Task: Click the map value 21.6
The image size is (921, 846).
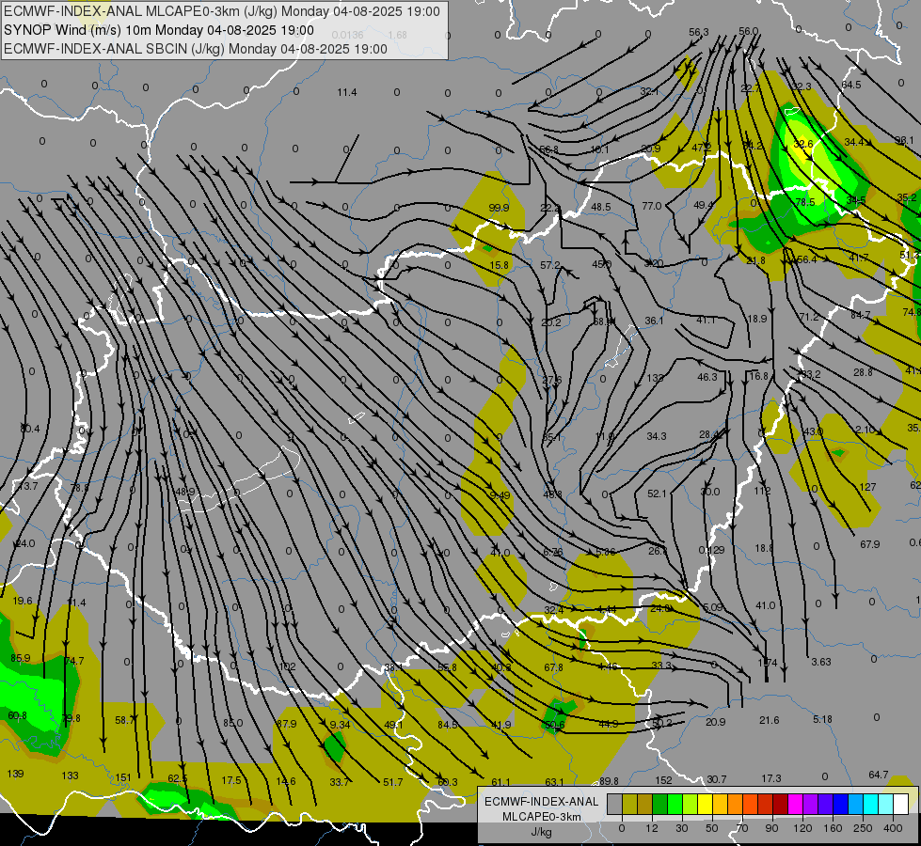Action: click(x=769, y=720)
